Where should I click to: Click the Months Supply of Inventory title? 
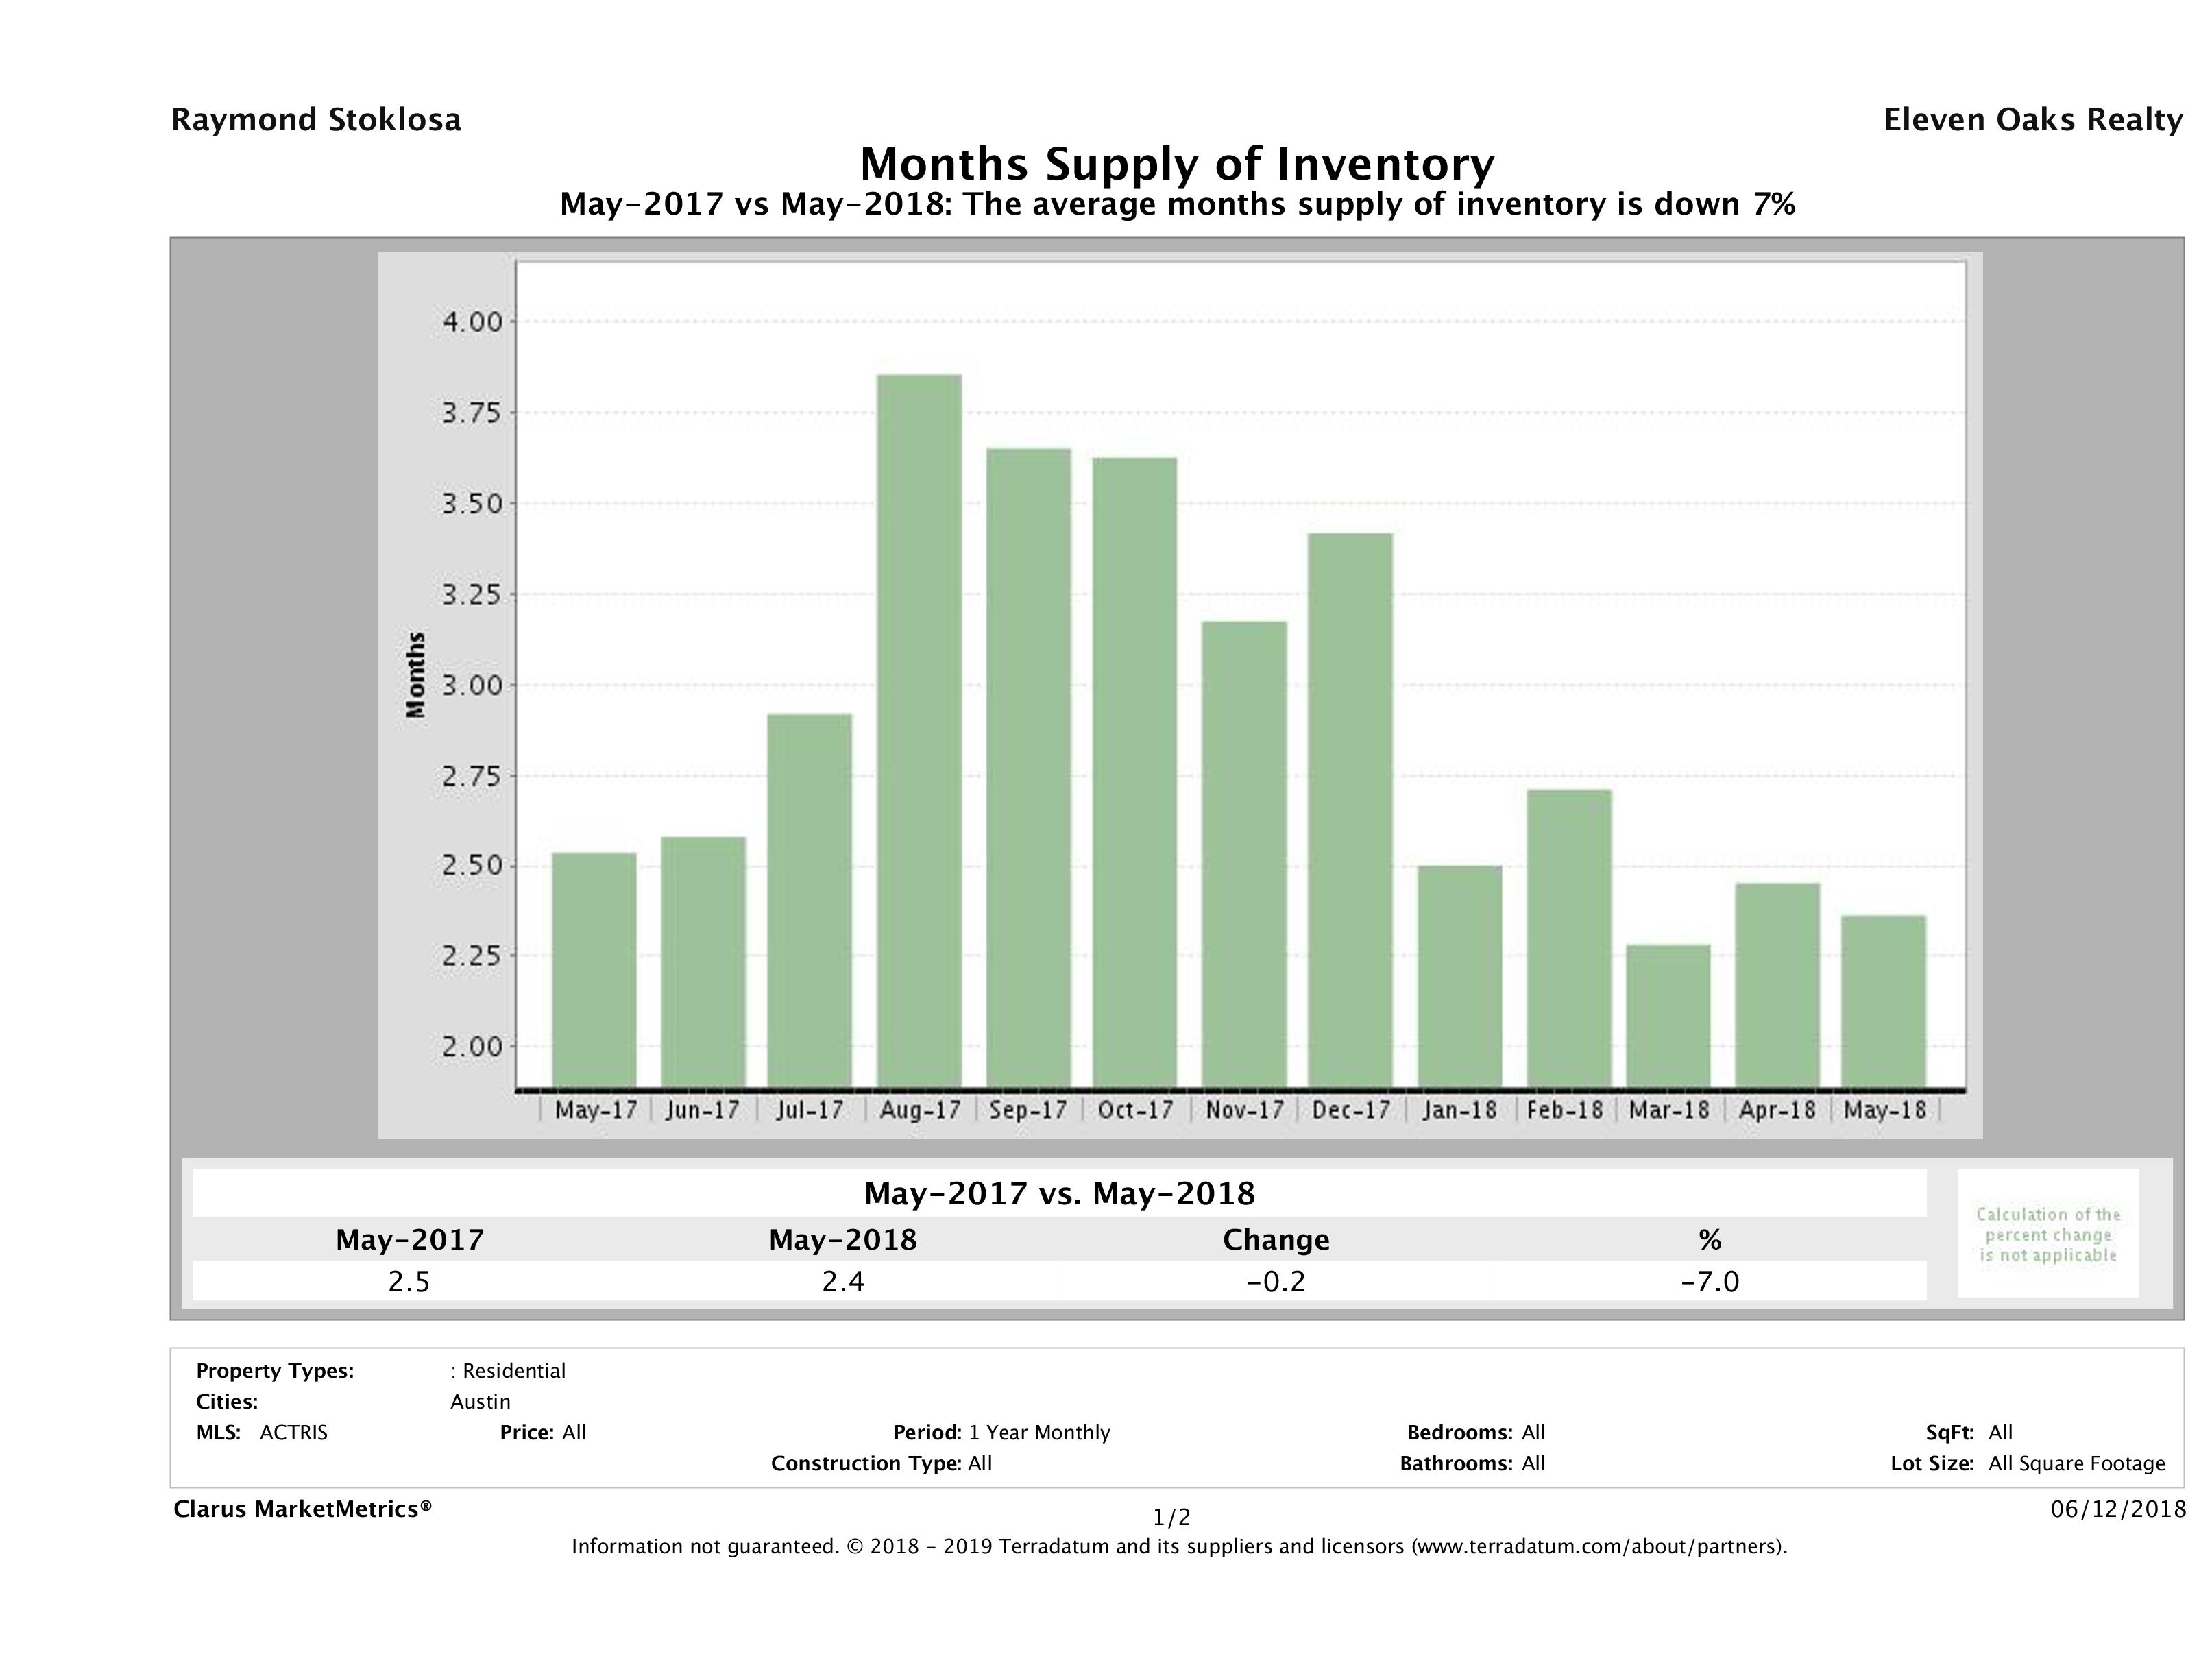pyautogui.click(x=1177, y=164)
